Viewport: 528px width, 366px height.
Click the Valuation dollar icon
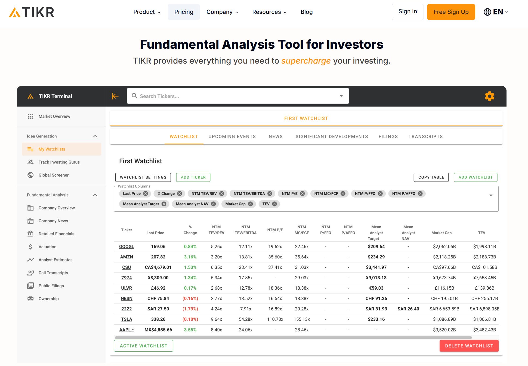(x=30, y=247)
